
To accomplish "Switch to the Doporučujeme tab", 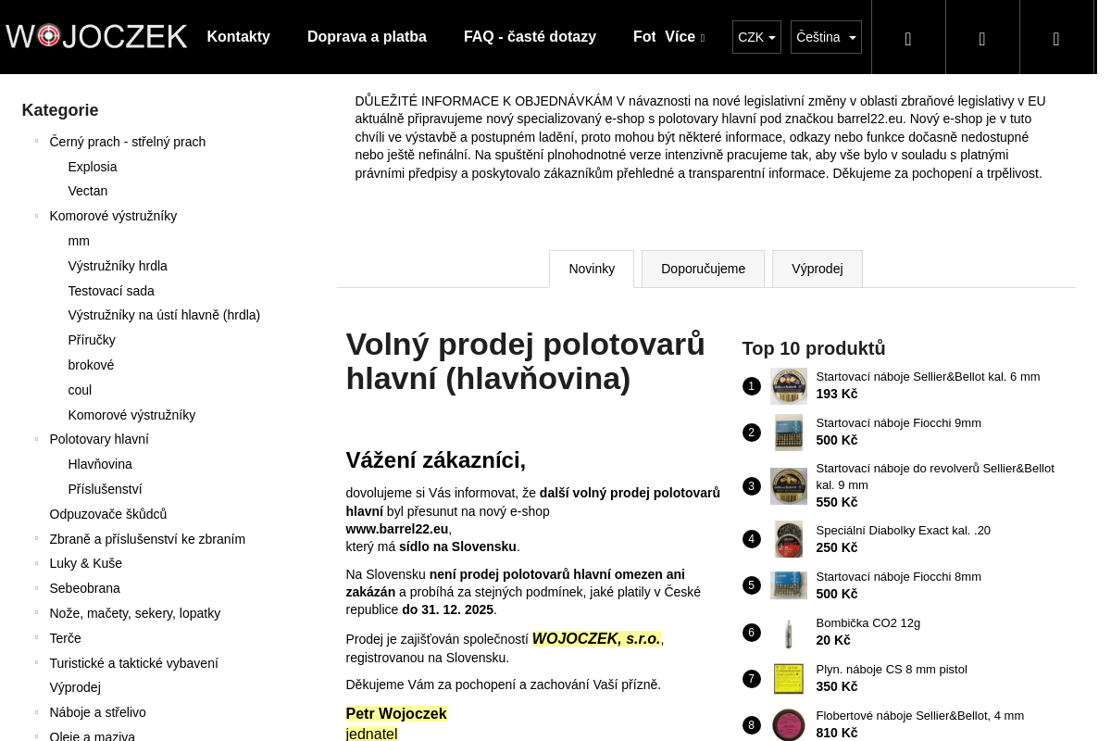I will tap(703, 269).
